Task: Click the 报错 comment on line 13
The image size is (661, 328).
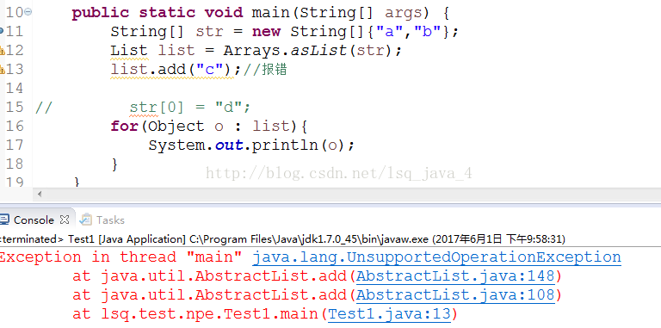Action: pos(275,69)
